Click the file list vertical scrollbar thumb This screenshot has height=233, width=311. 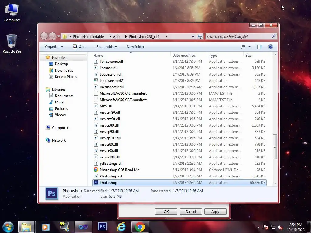pos(275,147)
